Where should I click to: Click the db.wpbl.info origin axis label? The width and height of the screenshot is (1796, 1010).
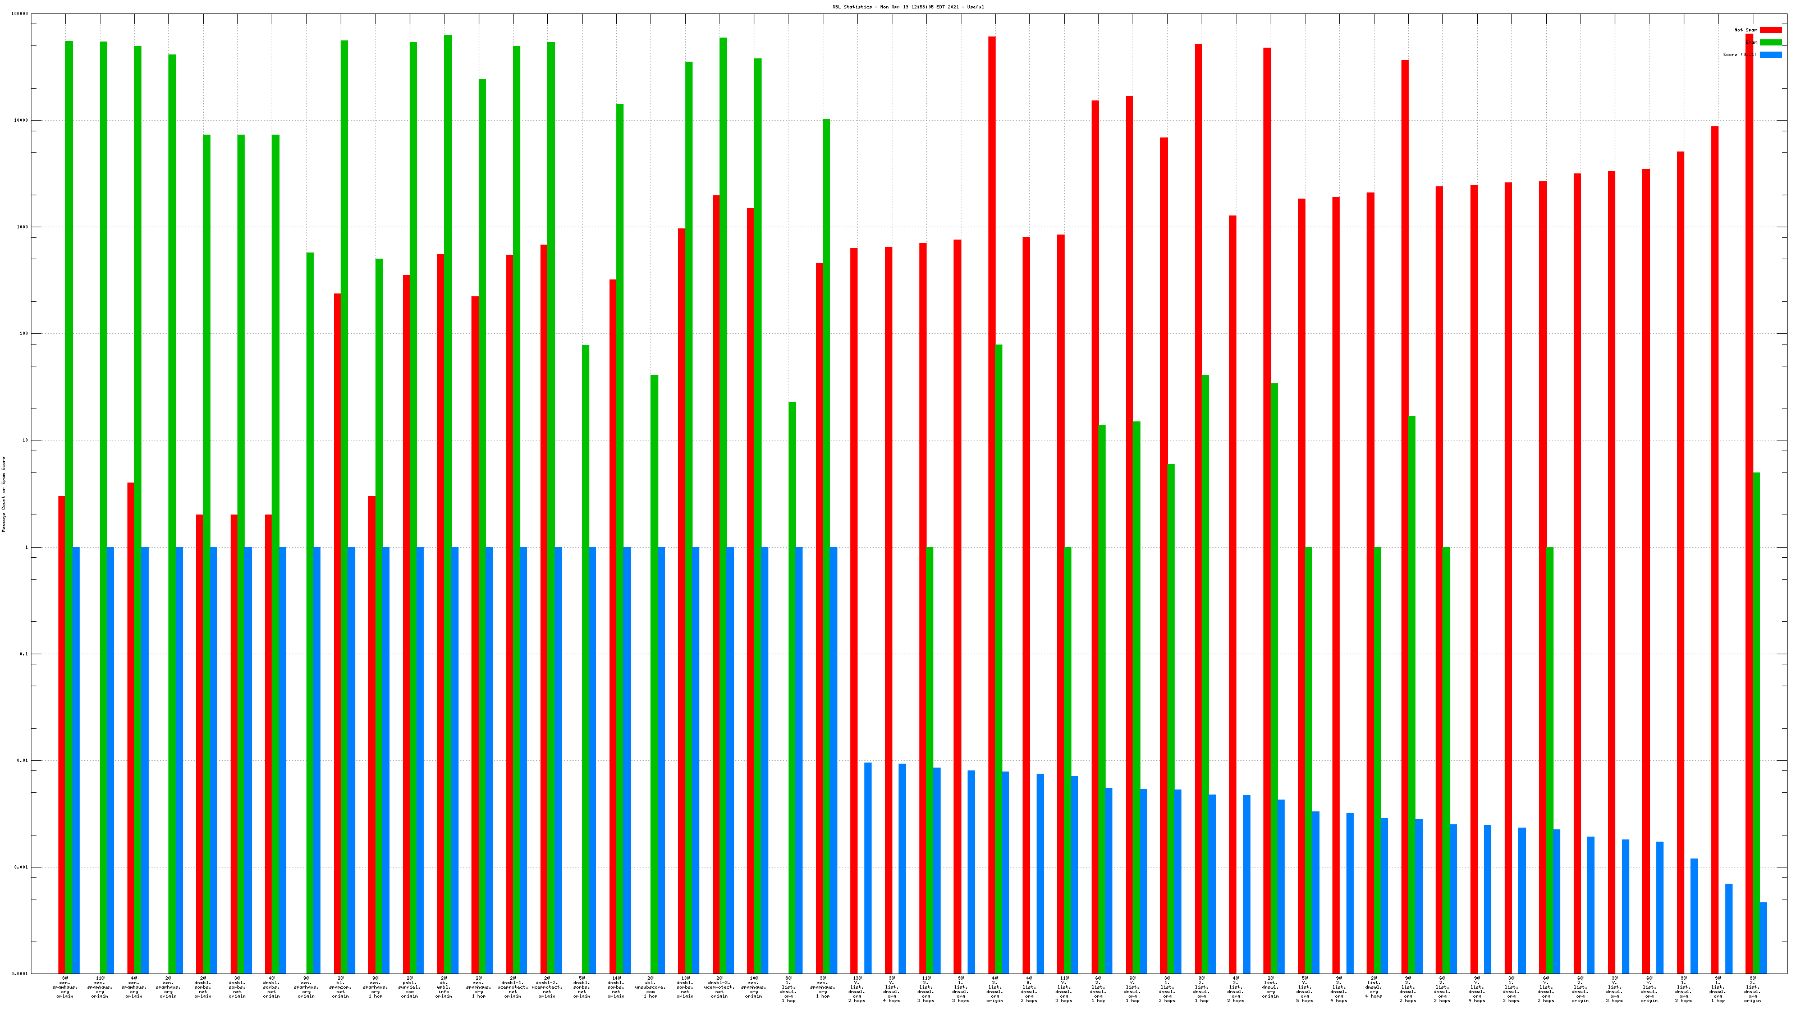click(x=443, y=987)
